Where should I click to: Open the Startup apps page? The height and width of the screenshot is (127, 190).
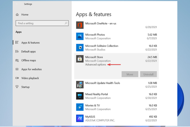25,87
